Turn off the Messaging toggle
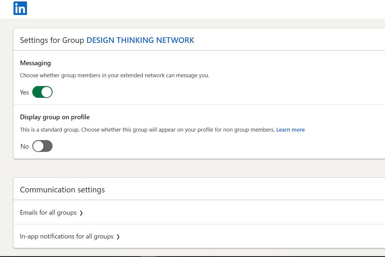Viewport: 385px width, 257px height. click(x=42, y=92)
